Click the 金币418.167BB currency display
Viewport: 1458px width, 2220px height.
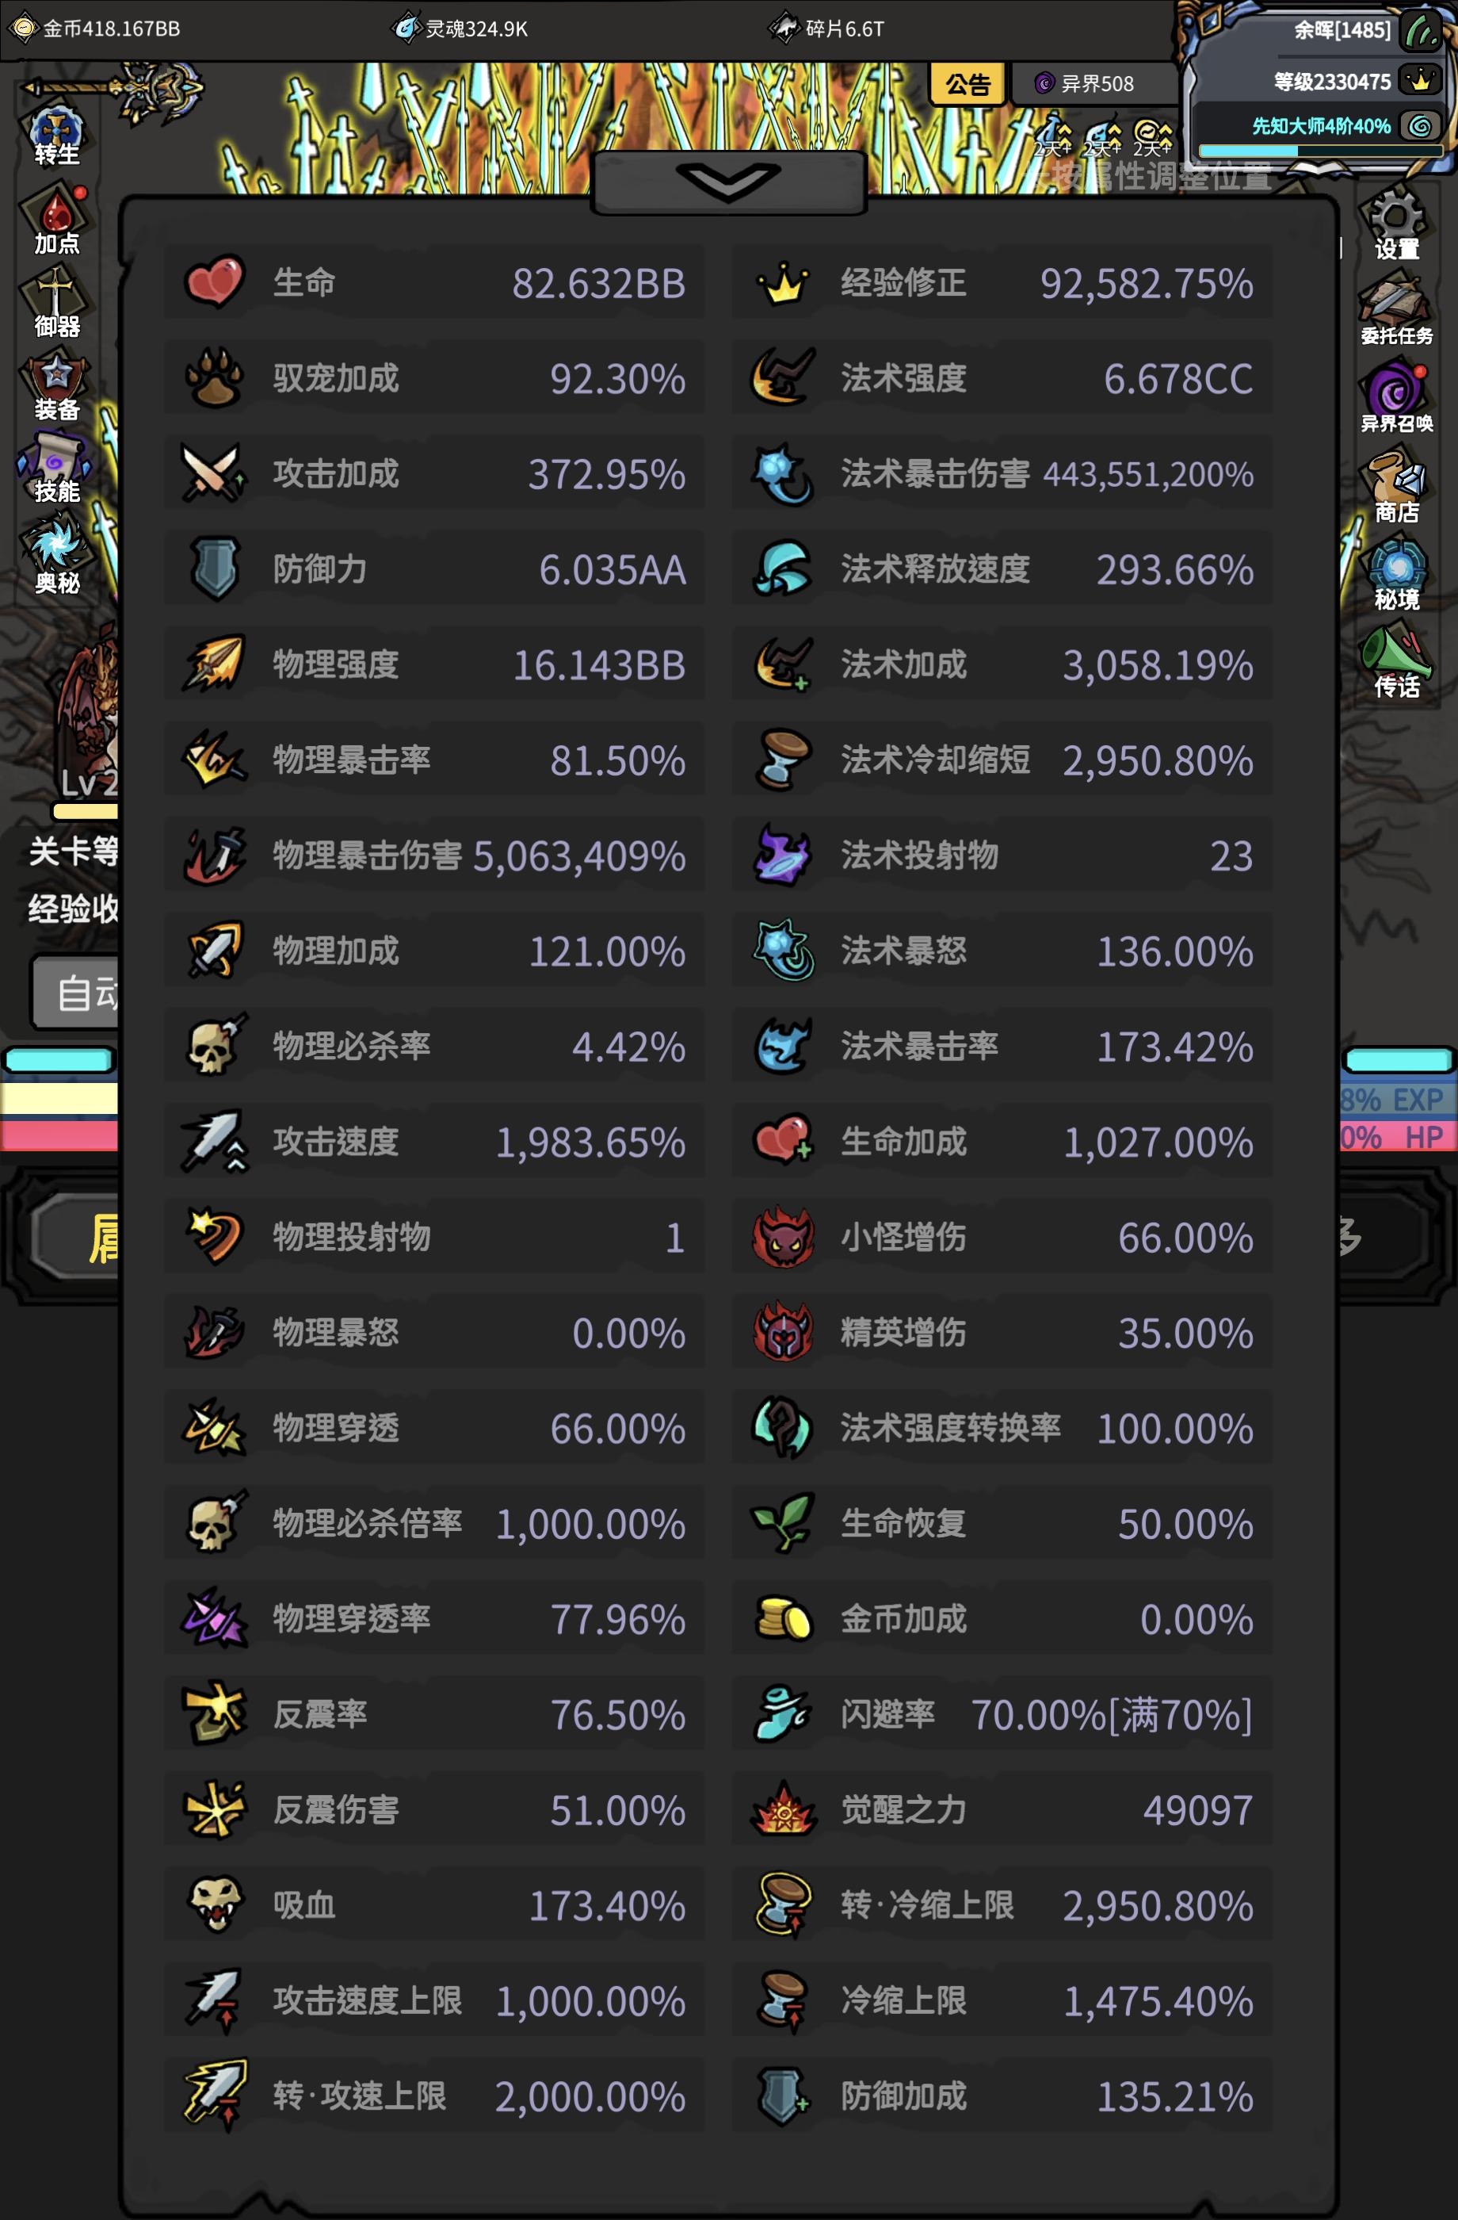pos(95,29)
